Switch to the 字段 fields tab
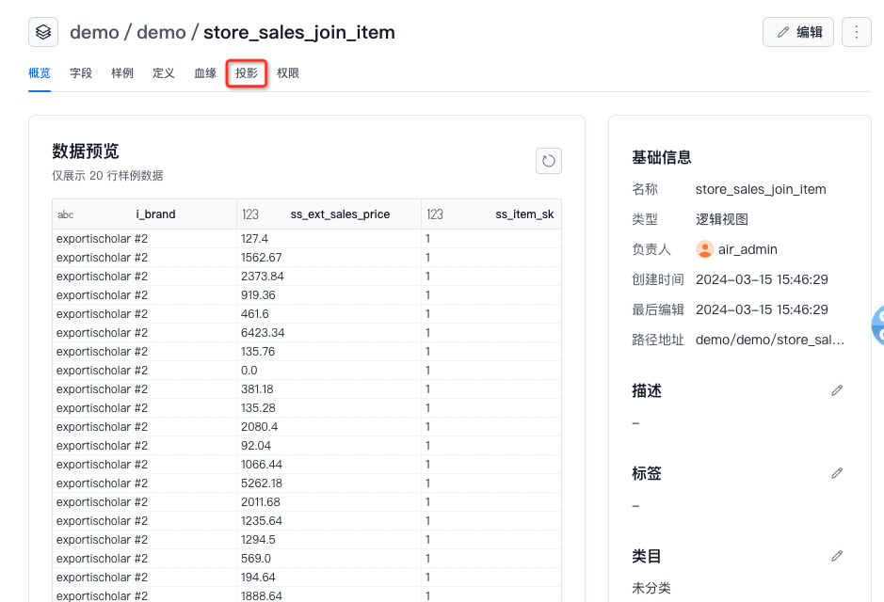 tap(81, 73)
